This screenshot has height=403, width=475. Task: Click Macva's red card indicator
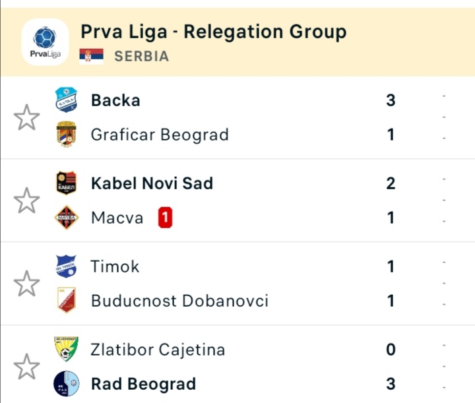click(166, 218)
